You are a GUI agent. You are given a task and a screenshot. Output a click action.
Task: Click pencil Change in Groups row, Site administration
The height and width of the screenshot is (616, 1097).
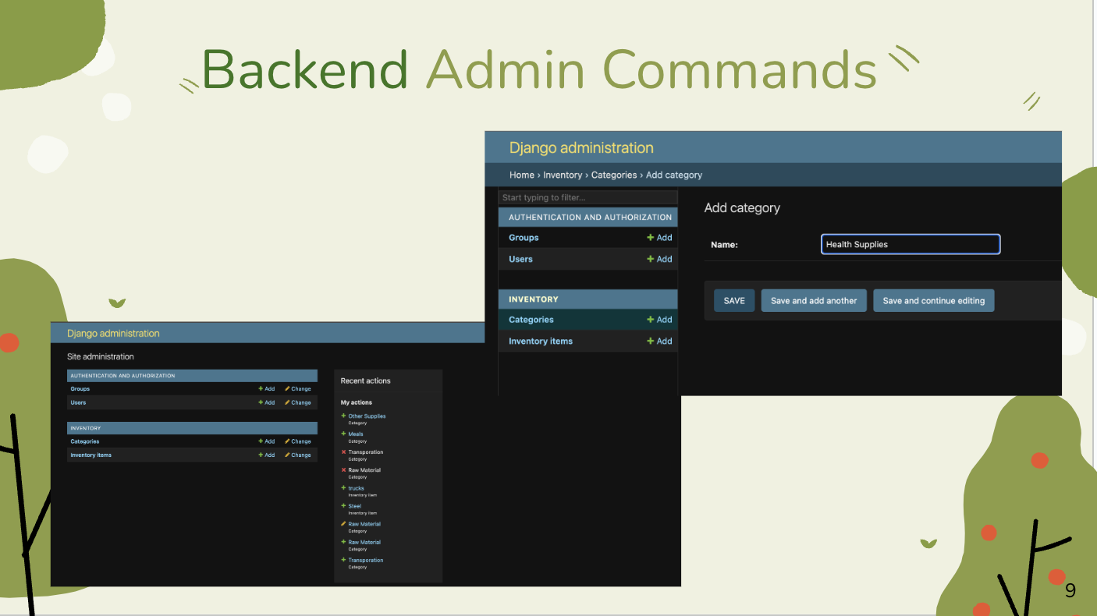coord(298,389)
